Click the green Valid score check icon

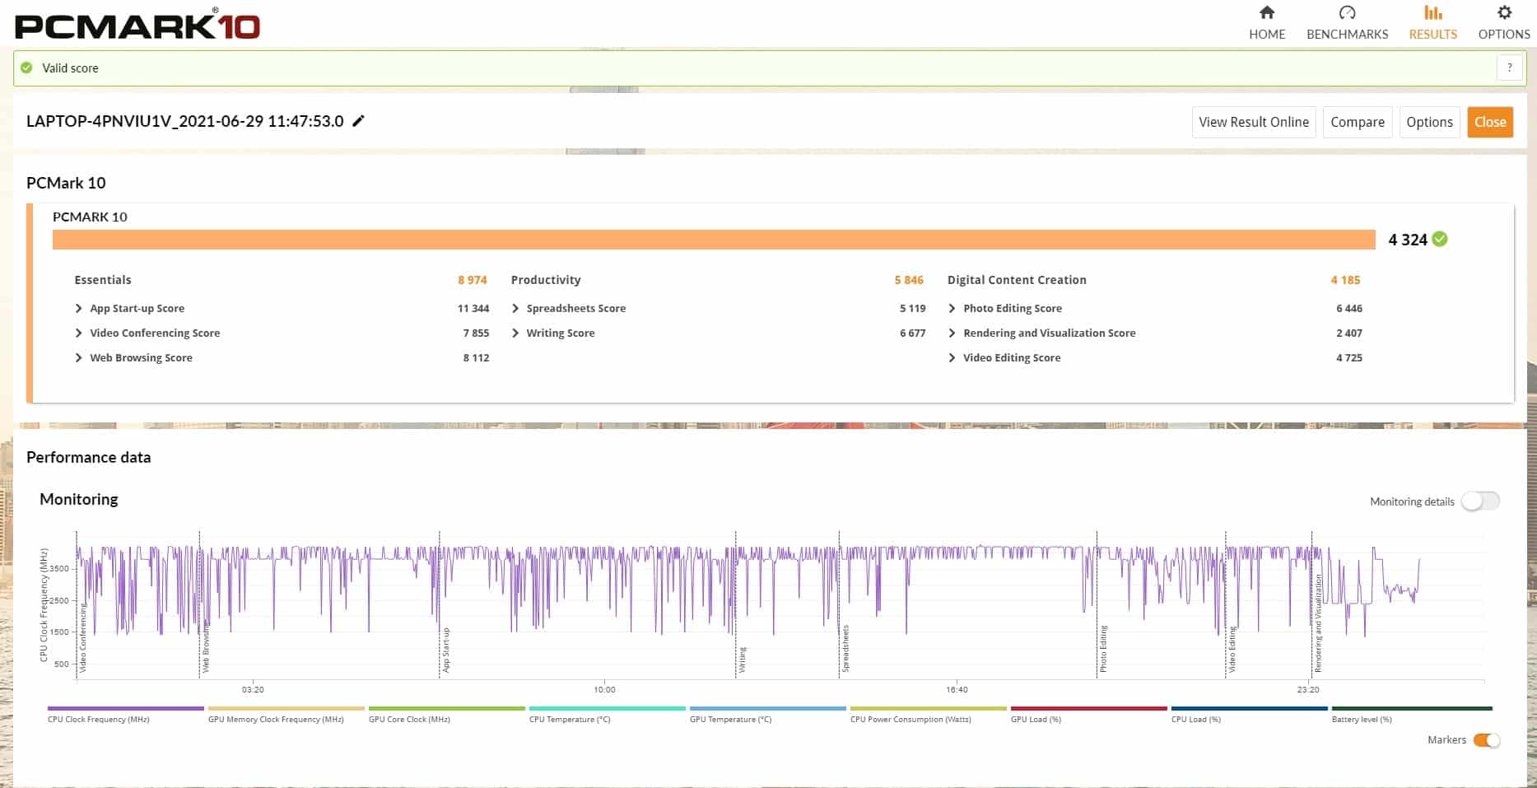coord(26,68)
